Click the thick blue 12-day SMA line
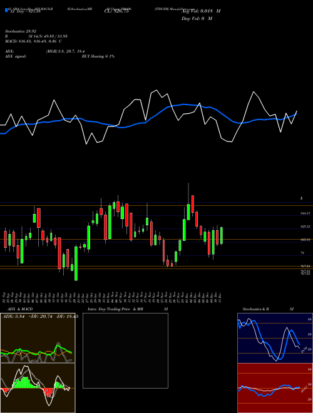Screen dimensions: 313x413 (148, 120)
